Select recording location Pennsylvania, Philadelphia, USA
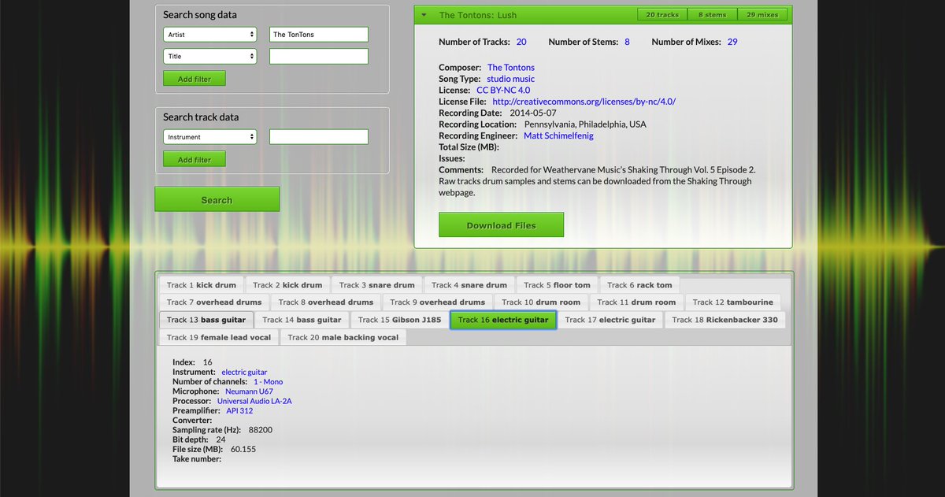945x497 pixels. (x=585, y=124)
